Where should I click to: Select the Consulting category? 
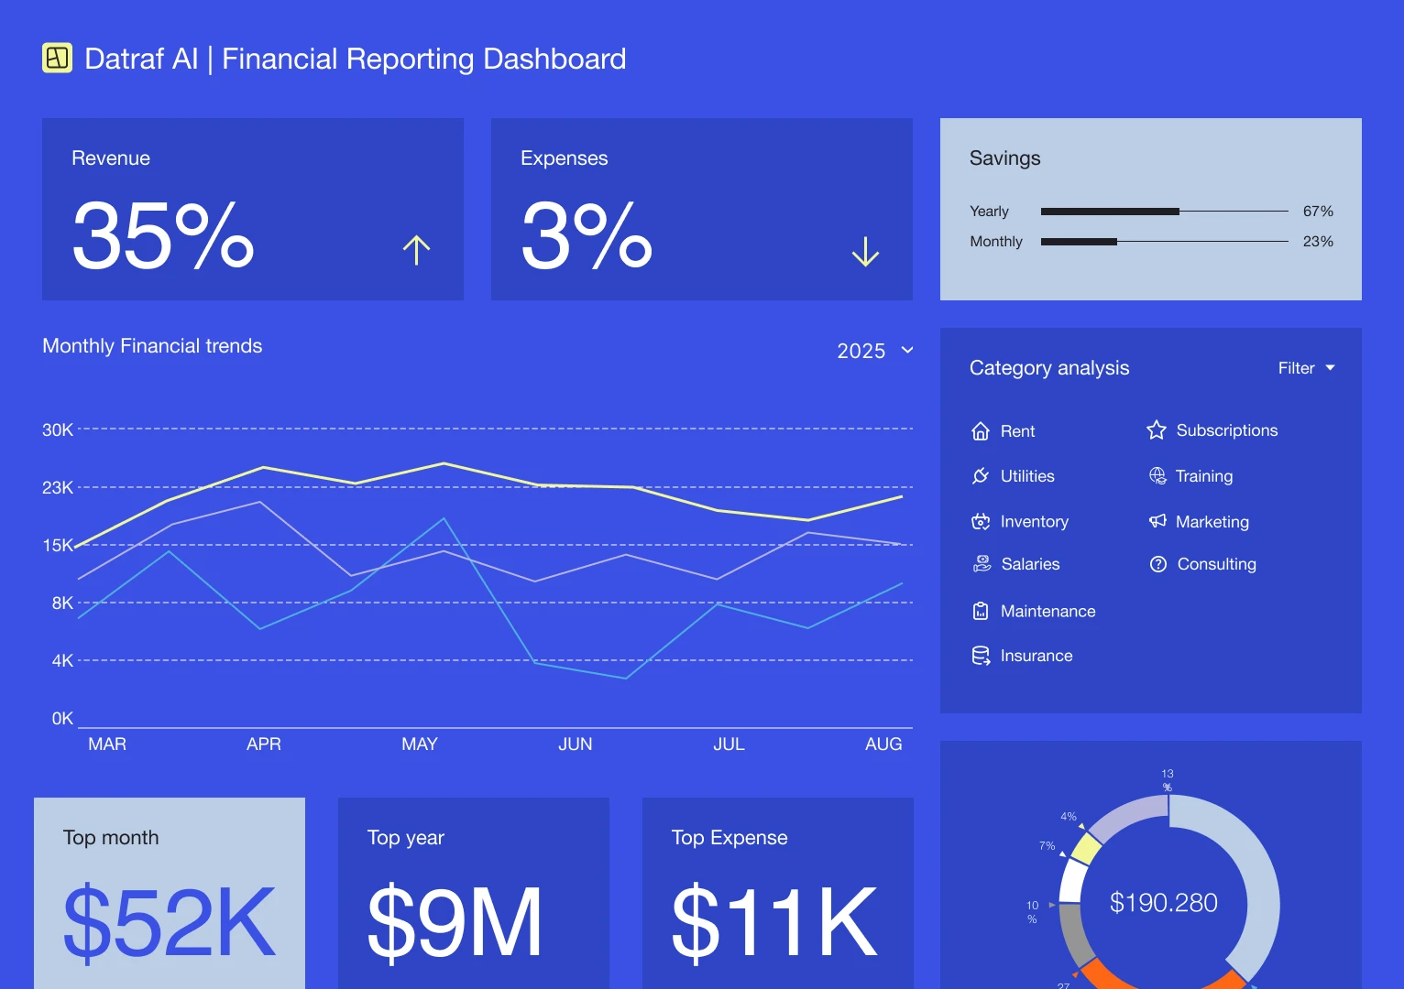[1203, 564]
